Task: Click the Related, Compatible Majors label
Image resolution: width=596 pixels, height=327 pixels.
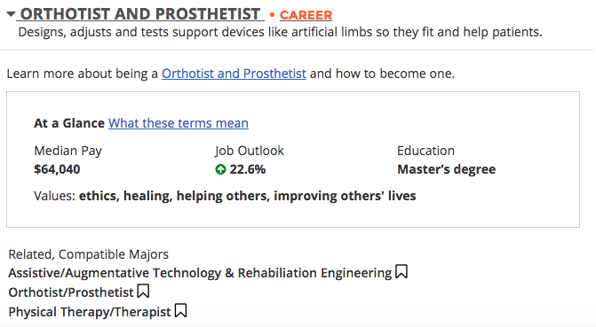Action: tap(89, 254)
